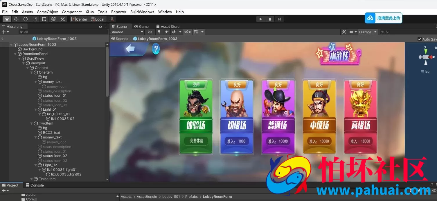Image resolution: width=437 pixels, height=201 pixels.
Task: Switch to the Console tab
Action: click(35, 185)
